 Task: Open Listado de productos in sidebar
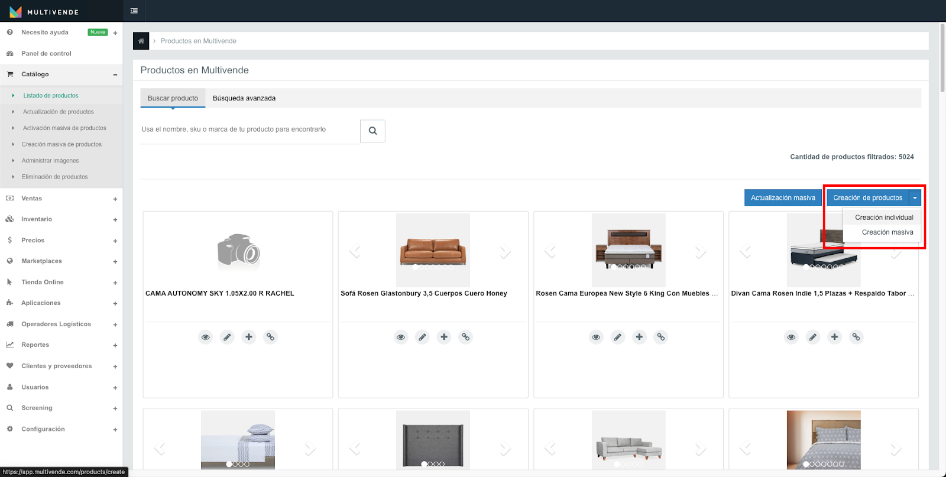click(51, 95)
